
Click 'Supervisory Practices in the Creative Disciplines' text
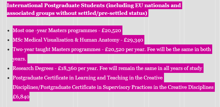[158, 87]
